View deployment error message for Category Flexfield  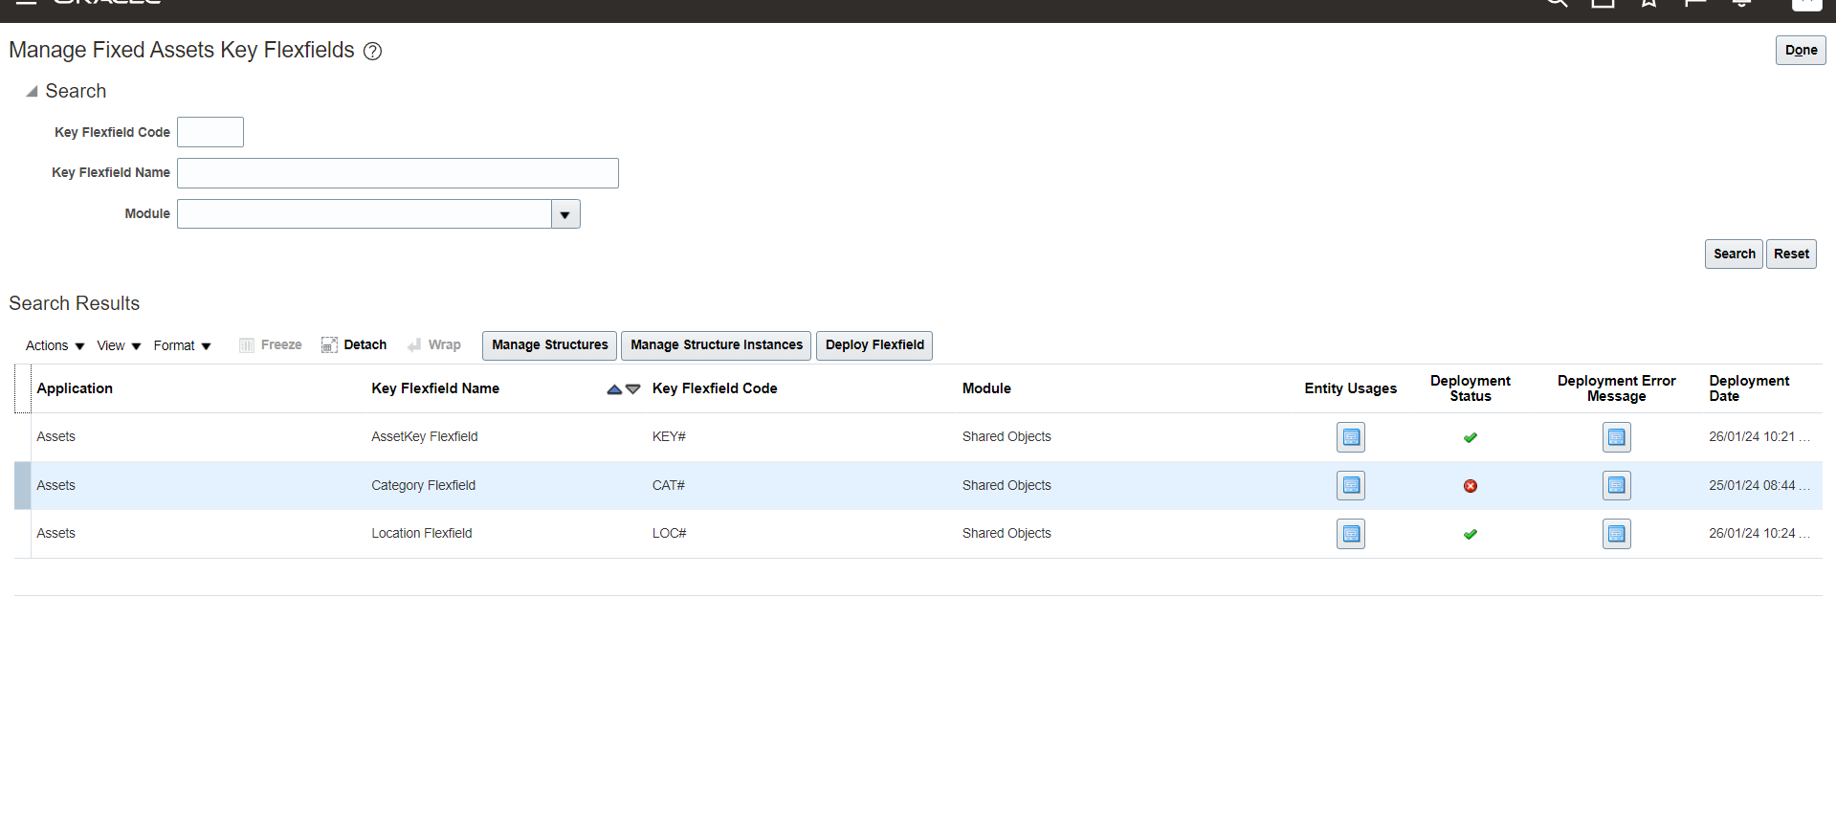pyautogui.click(x=1616, y=485)
